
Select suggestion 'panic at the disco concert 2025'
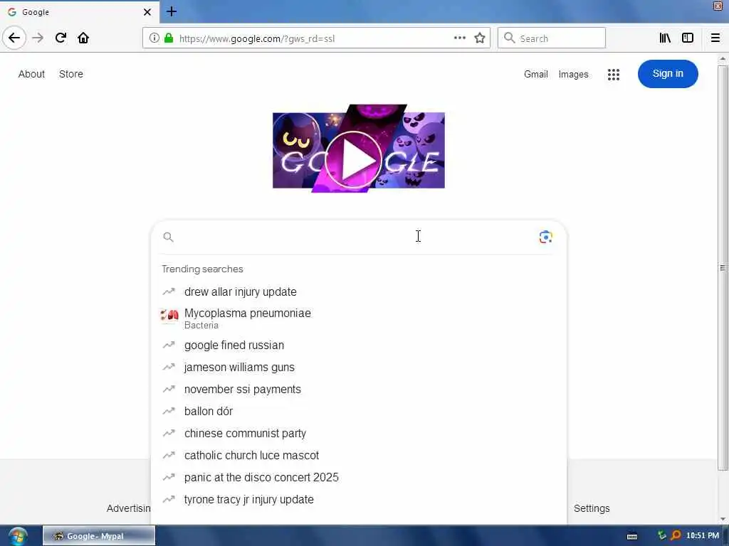(359, 478)
